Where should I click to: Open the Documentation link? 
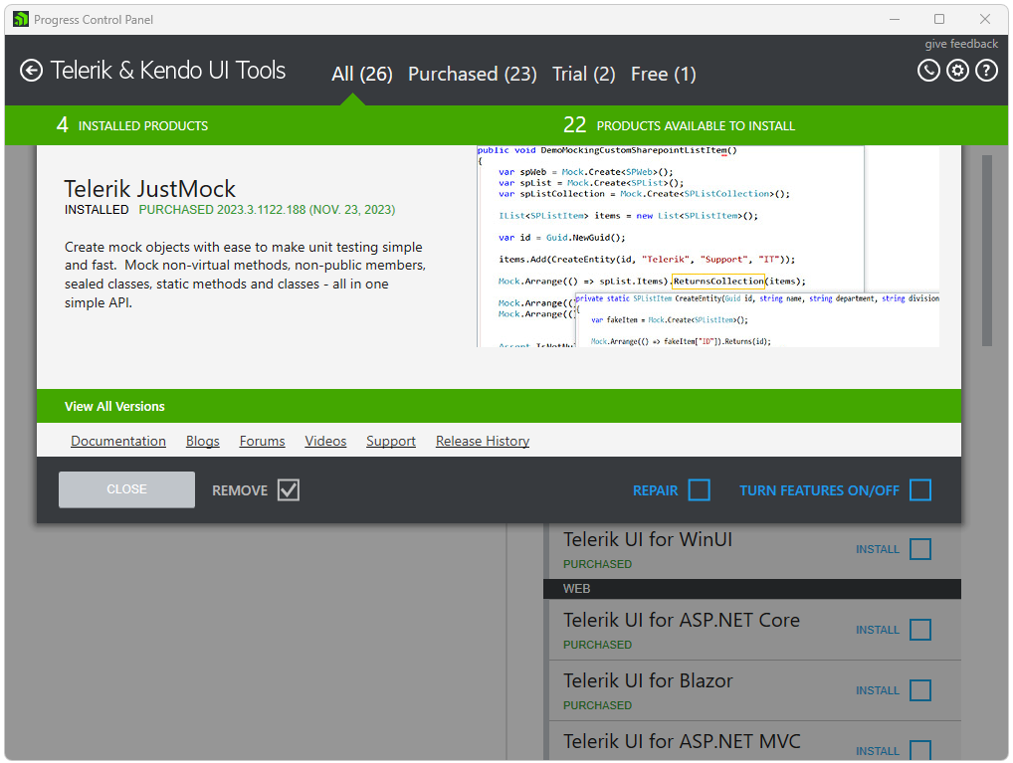pos(117,441)
